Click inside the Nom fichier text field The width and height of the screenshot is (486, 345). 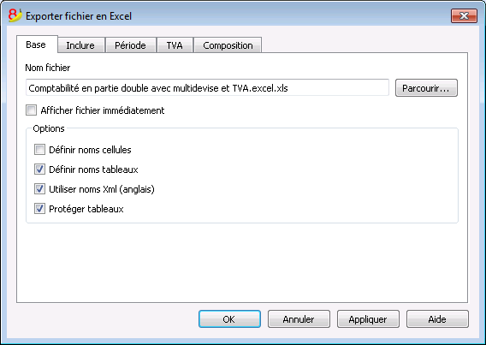[207, 88]
